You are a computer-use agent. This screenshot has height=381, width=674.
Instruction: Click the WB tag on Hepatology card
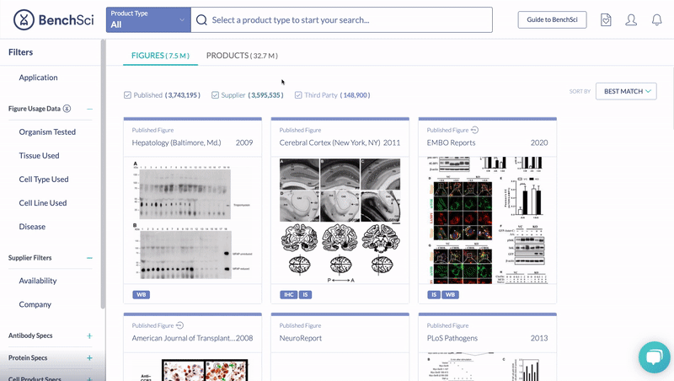(141, 294)
